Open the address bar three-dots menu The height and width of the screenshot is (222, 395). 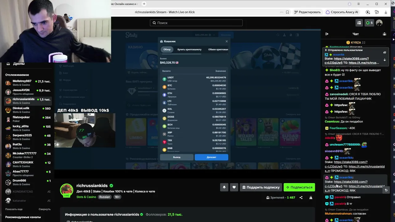click(281, 12)
